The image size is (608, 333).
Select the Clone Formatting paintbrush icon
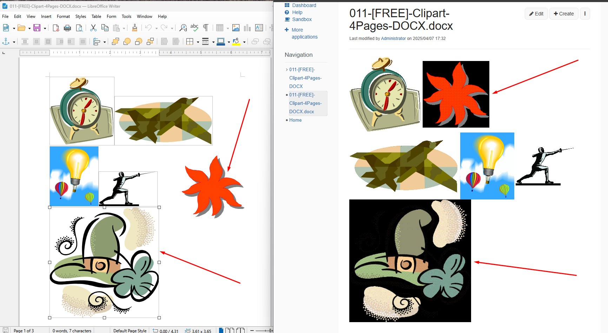(x=134, y=28)
